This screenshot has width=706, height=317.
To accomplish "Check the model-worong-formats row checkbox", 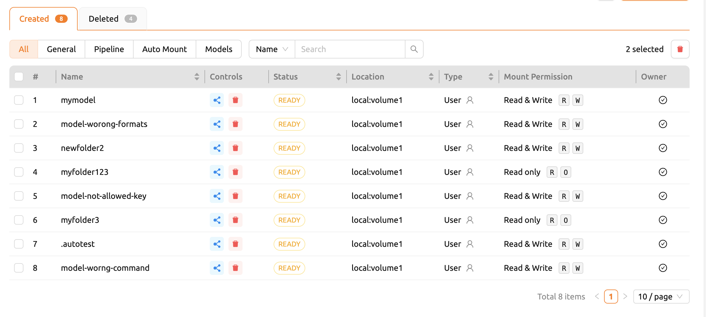I will (19, 124).
